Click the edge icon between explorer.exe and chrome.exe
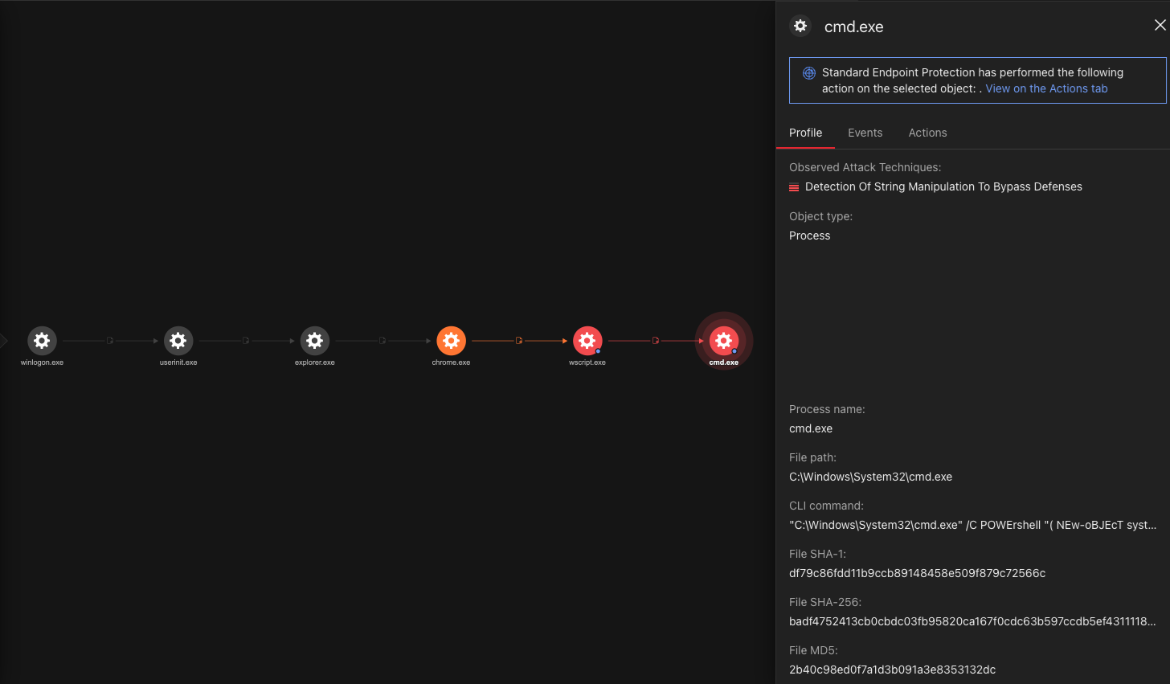1170x684 pixels. point(382,341)
